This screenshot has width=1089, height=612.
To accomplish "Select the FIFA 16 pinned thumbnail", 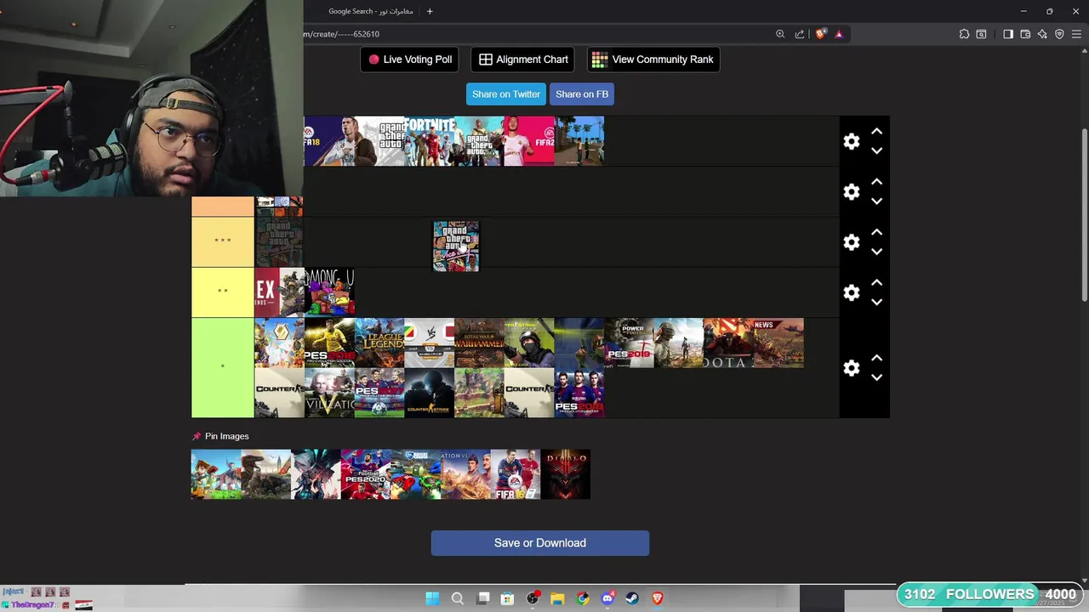I will coord(516,474).
